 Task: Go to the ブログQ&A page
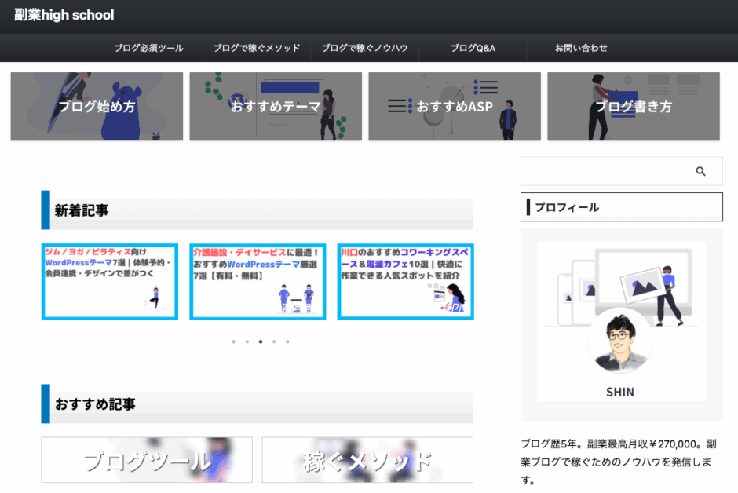pos(473,48)
